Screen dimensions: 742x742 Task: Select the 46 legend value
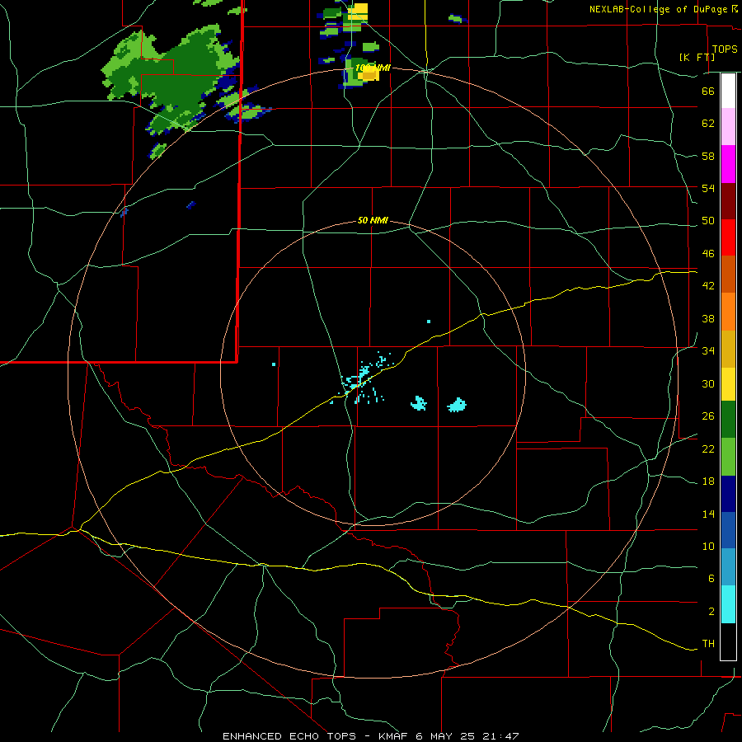[x=708, y=254]
